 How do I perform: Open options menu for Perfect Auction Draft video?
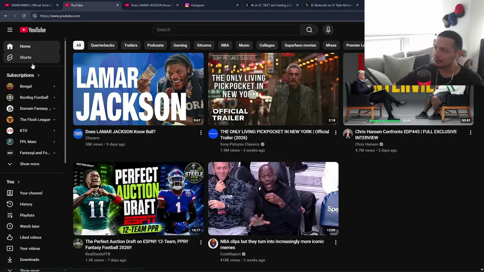[x=201, y=242]
